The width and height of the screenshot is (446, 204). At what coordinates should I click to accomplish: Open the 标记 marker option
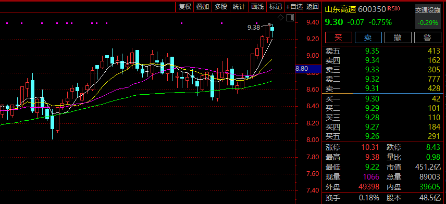(x=276, y=7)
